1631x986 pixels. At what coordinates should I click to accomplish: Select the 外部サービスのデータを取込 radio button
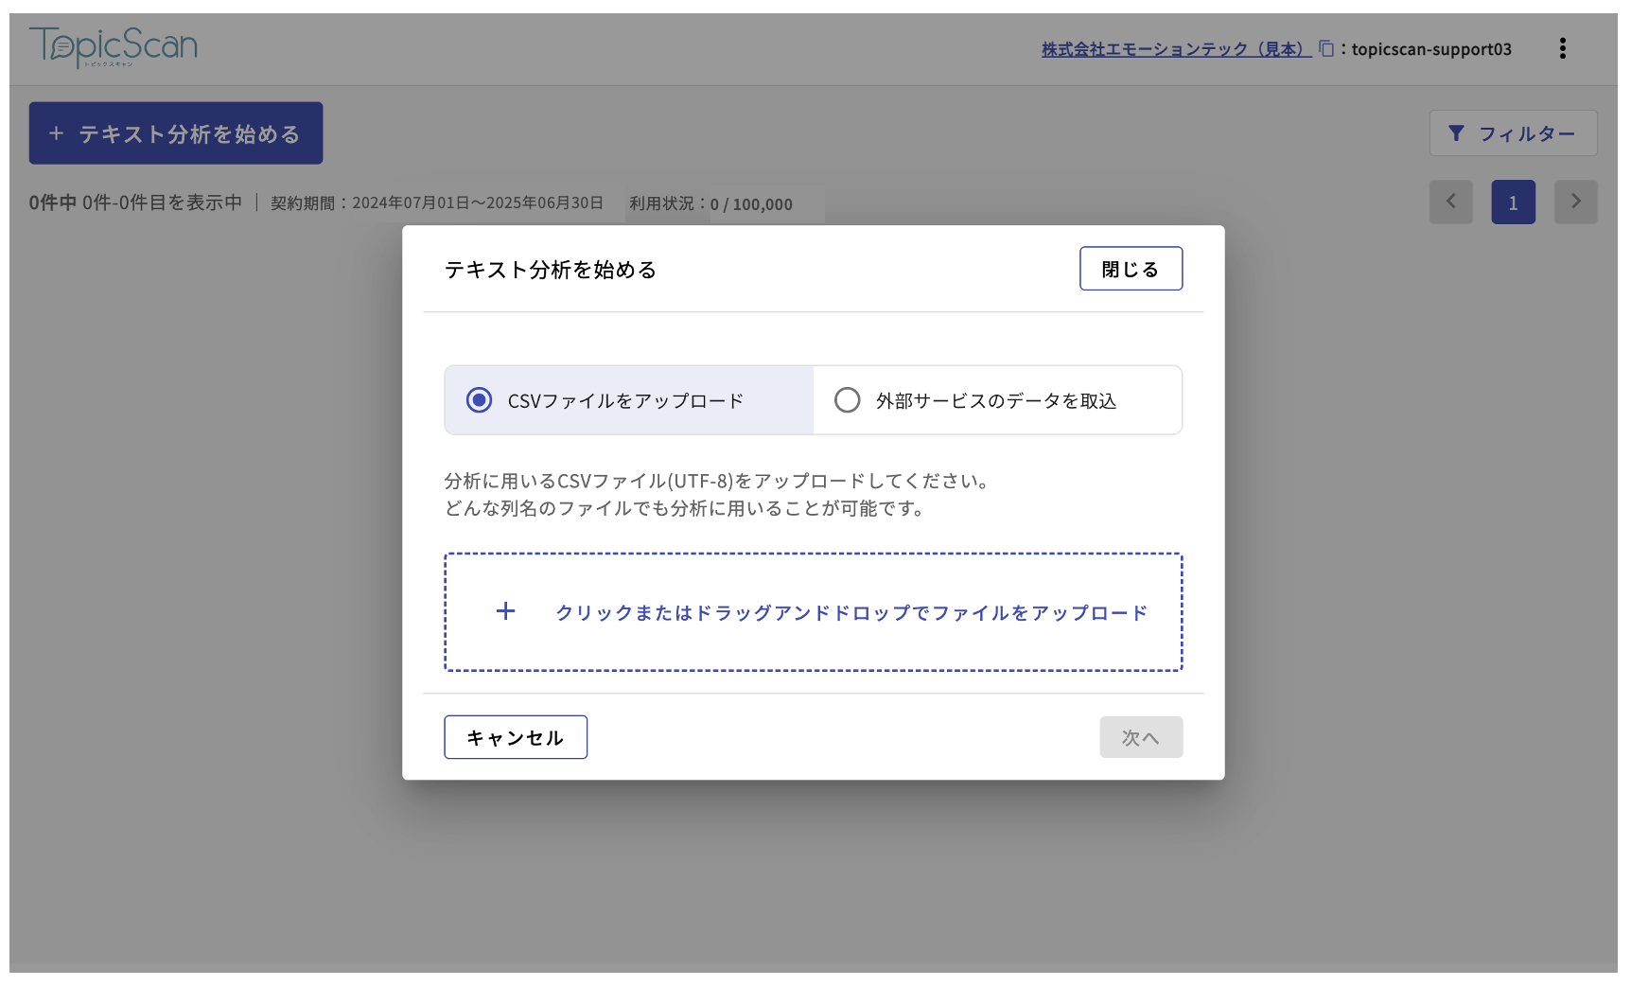tap(847, 399)
